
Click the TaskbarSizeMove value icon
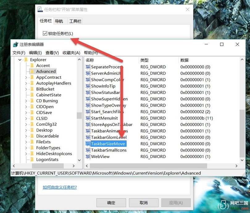tap(88, 143)
